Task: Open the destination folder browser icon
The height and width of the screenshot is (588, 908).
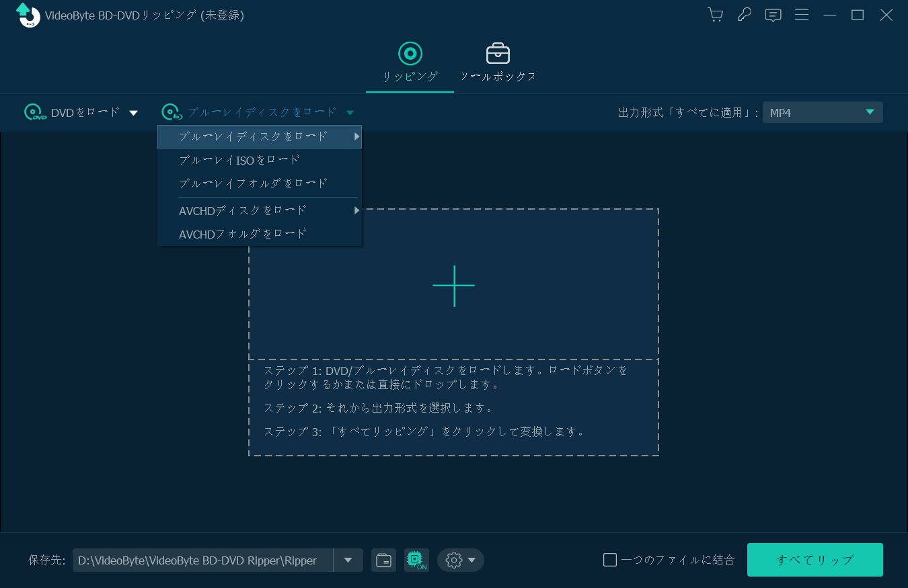Action: coord(383,560)
